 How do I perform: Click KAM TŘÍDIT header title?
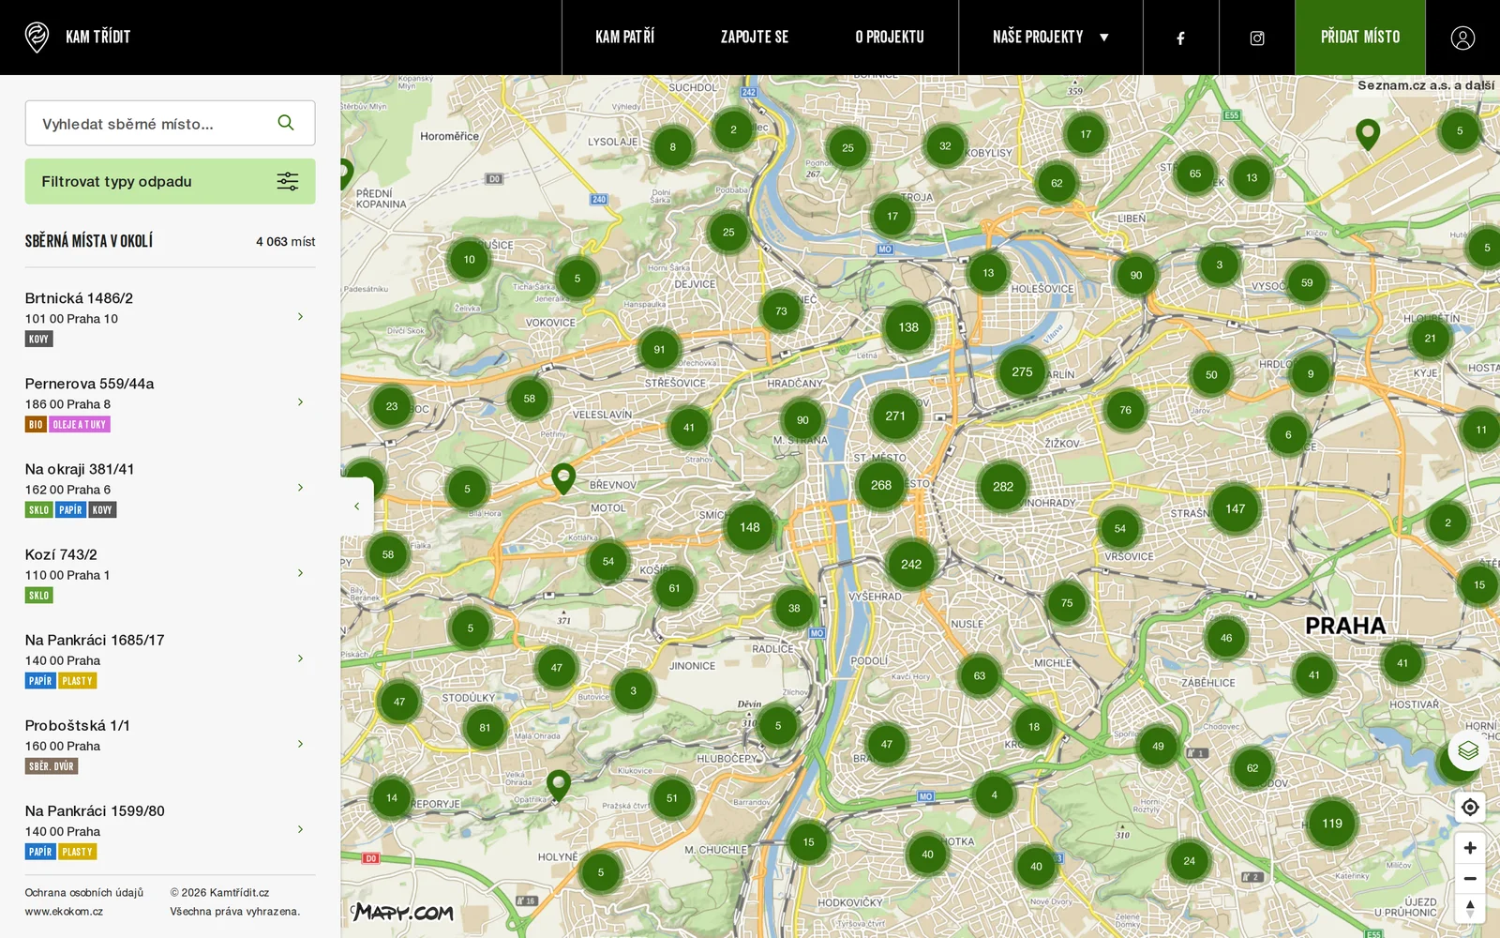coord(98,38)
